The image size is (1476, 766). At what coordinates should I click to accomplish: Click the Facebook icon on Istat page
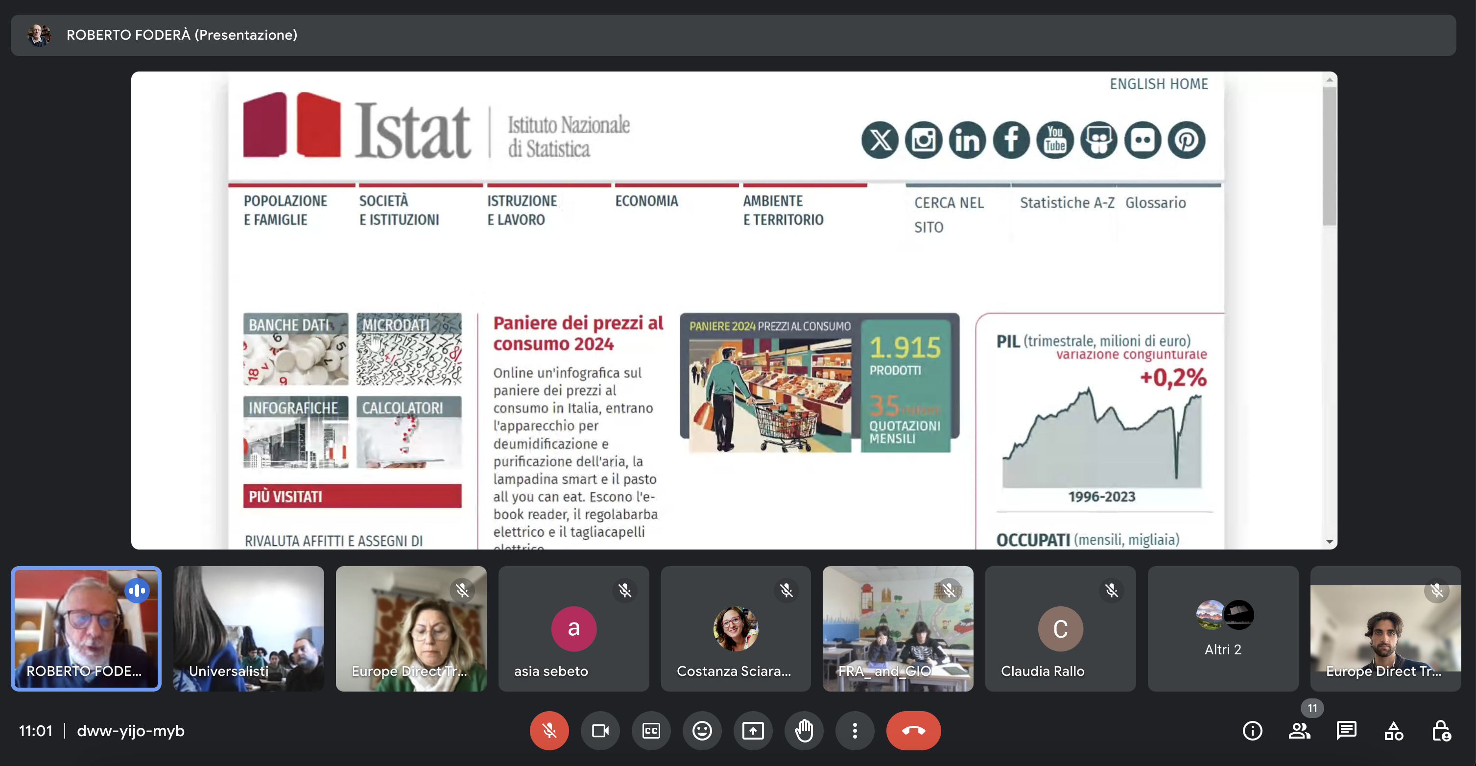pos(1011,140)
